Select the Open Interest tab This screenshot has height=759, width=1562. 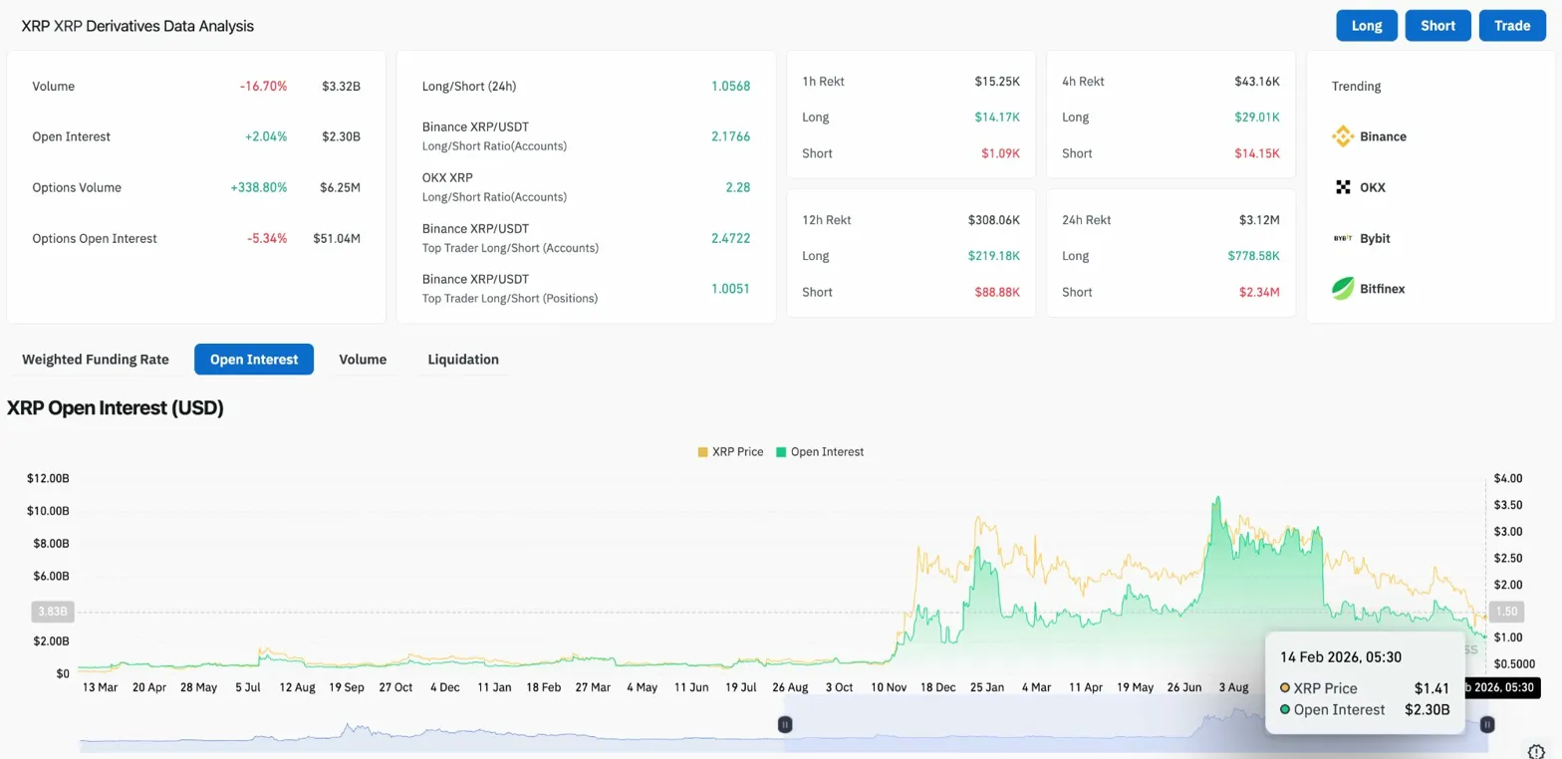[x=254, y=360]
